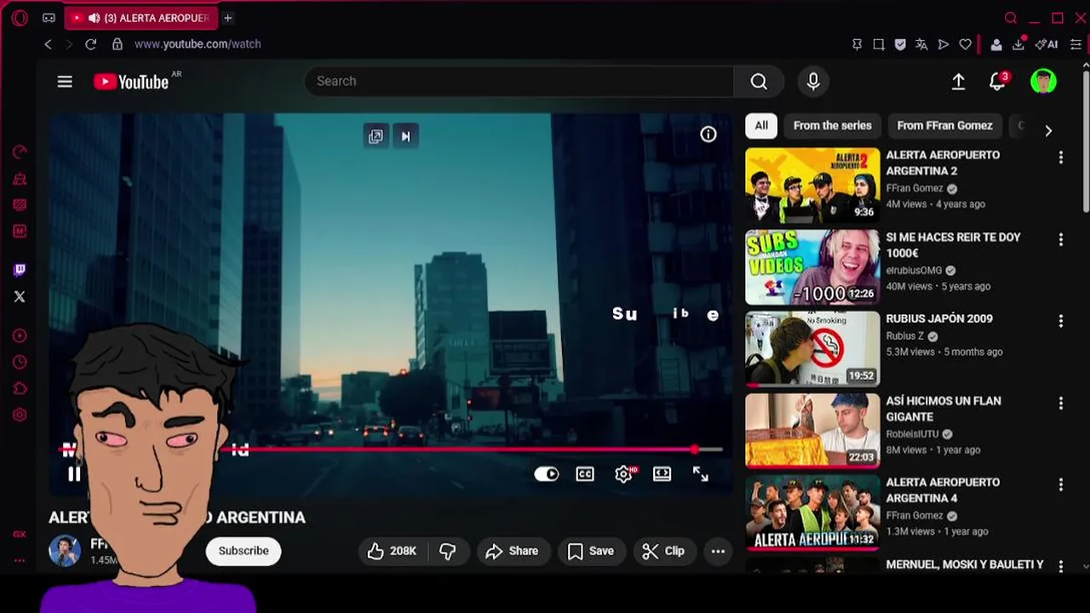Open the downloads panel
The image size is (1090, 613).
tap(1018, 44)
